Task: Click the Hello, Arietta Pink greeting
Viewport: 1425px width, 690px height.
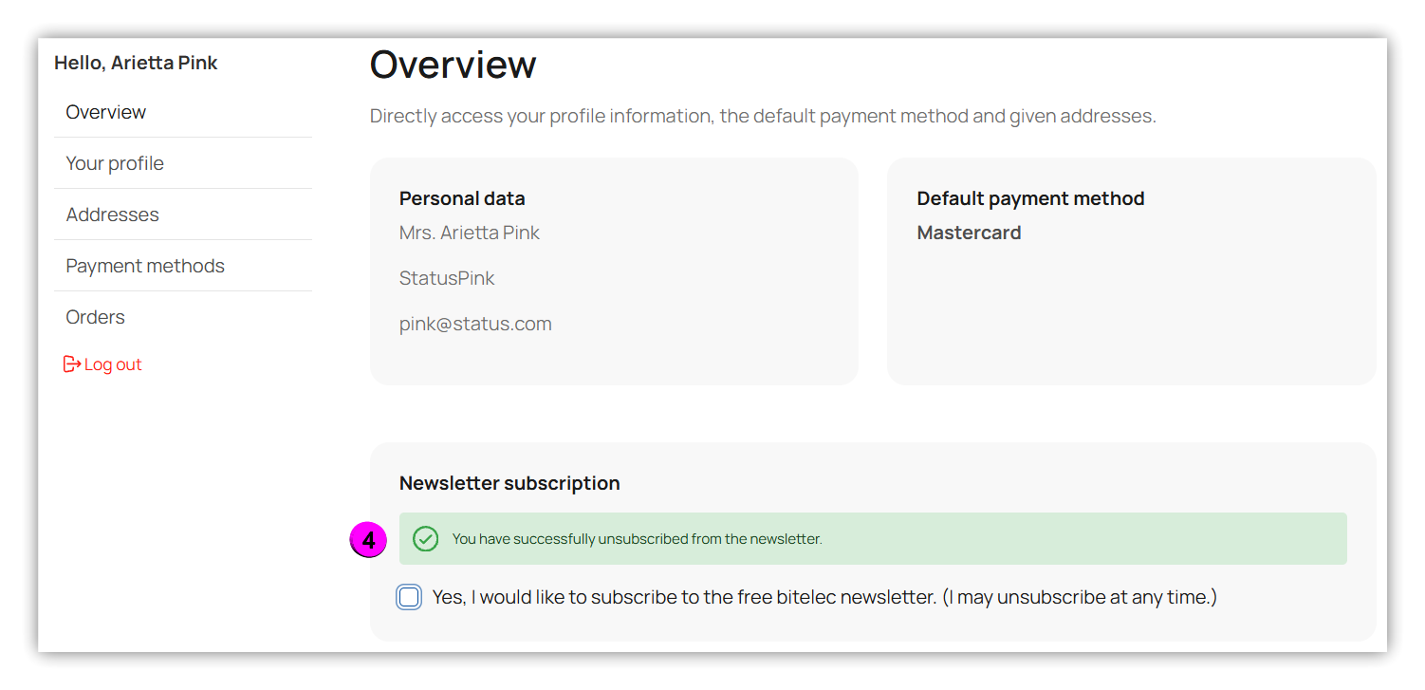Action: click(136, 63)
